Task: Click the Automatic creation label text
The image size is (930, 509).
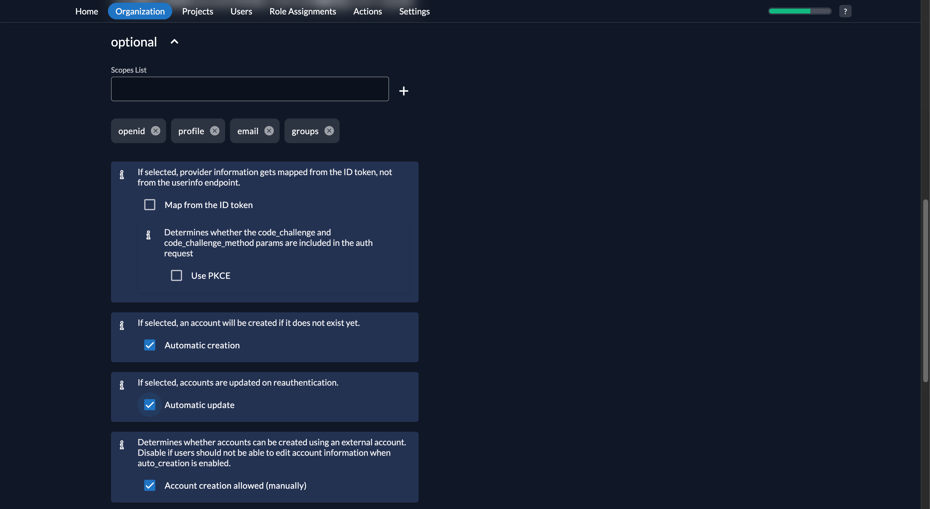Action: pyautogui.click(x=202, y=345)
